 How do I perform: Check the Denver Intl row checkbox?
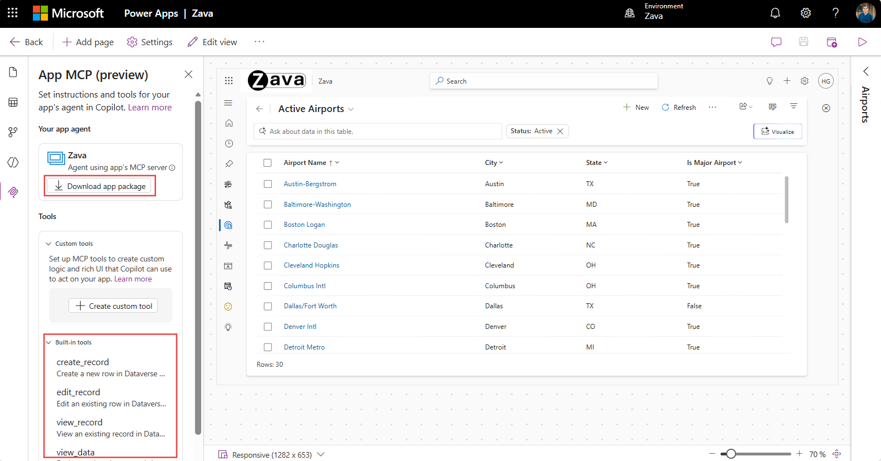pyautogui.click(x=267, y=327)
